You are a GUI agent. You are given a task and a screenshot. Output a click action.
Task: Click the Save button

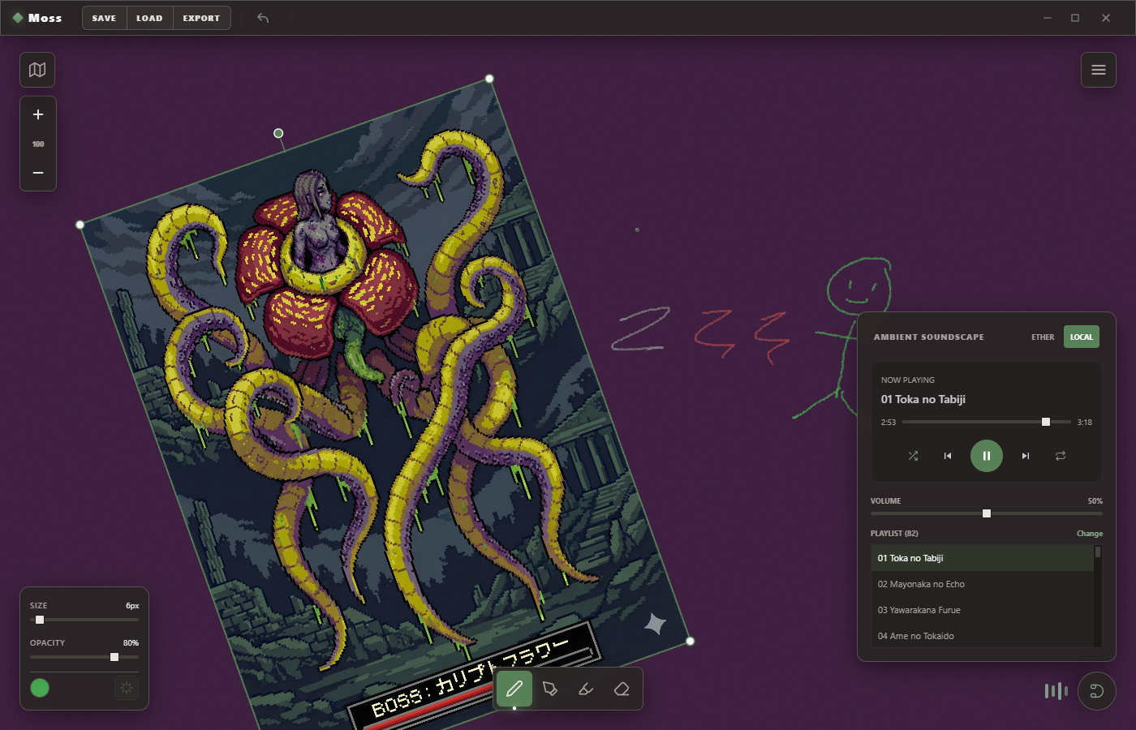click(104, 18)
